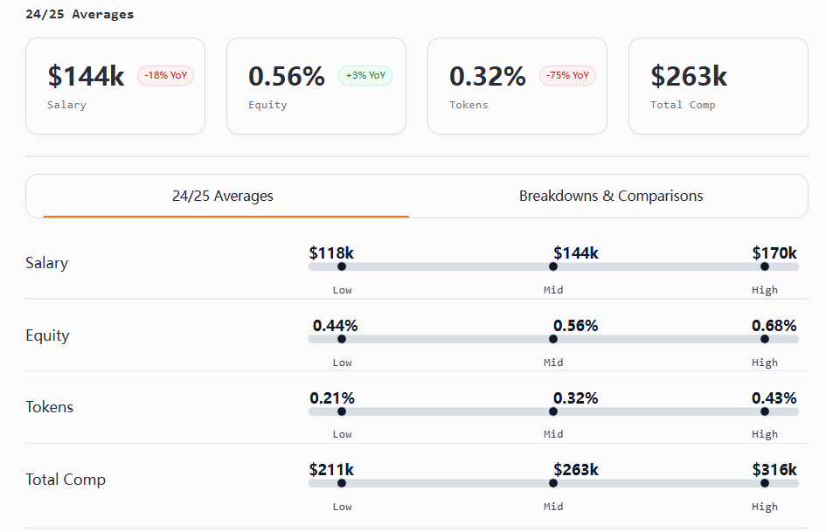Select Total Comp high marker at $316k
The image size is (826, 532).
(x=765, y=483)
